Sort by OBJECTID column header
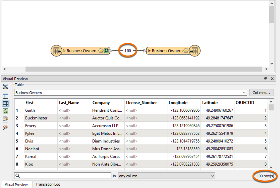 [x=251, y=103]
